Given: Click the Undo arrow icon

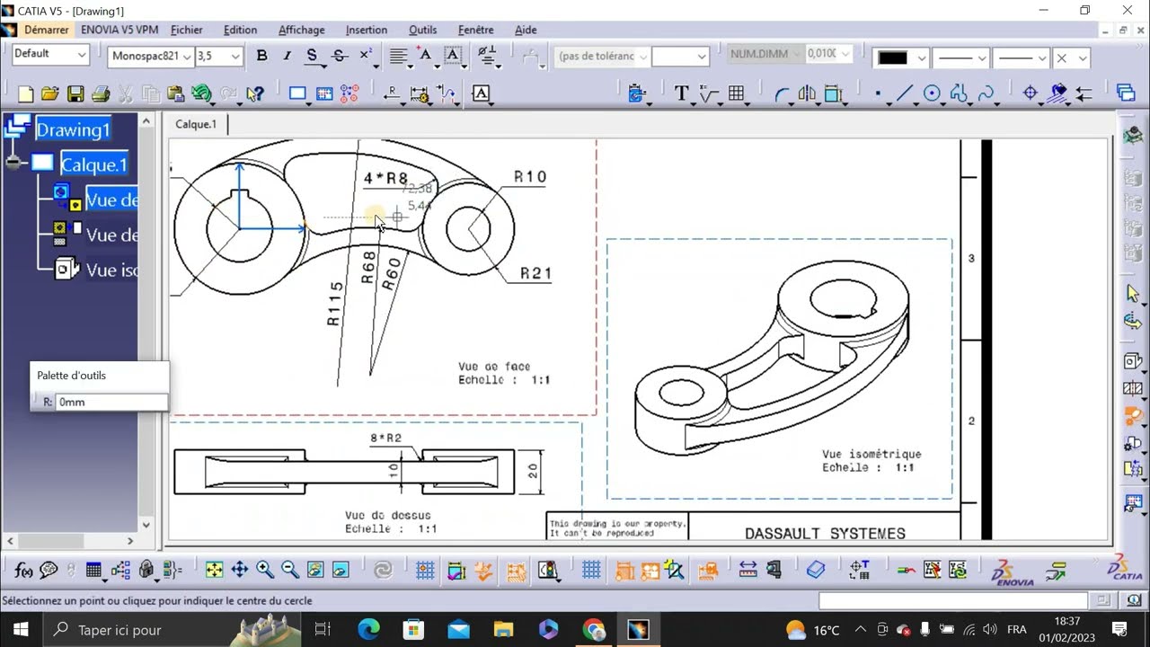Looking at the screenshot, I should click(x=201, y=93).
